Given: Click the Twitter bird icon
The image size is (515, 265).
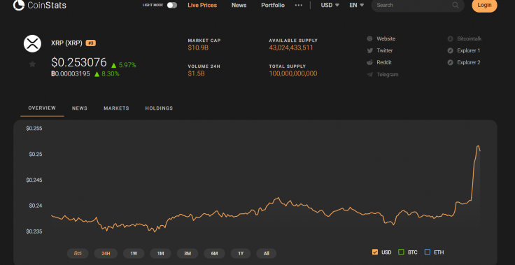Looking at the screenshot, I should [370, 50].
